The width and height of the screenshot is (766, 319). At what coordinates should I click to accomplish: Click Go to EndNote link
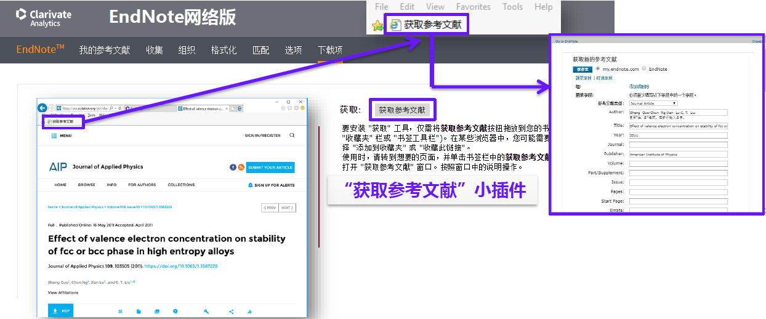click(566, 41)
